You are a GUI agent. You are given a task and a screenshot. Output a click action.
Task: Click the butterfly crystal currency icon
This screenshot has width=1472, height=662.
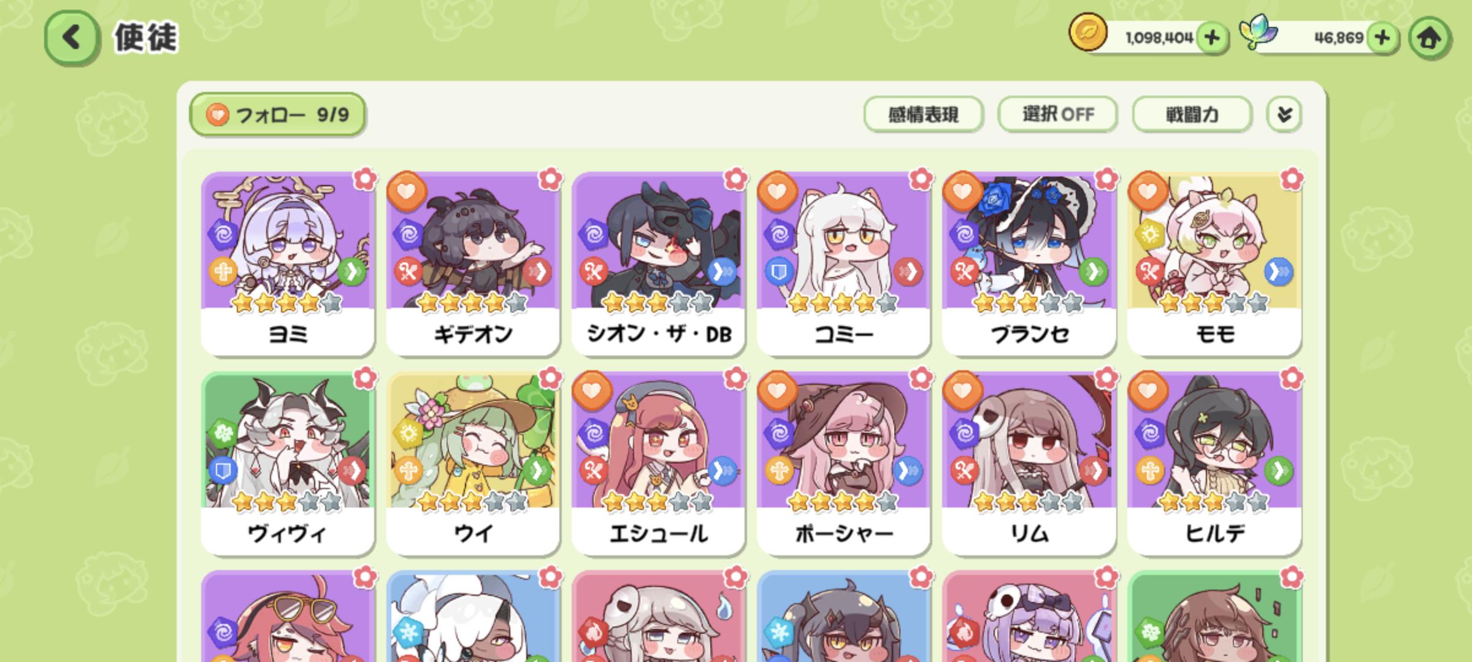(1258, 33)
